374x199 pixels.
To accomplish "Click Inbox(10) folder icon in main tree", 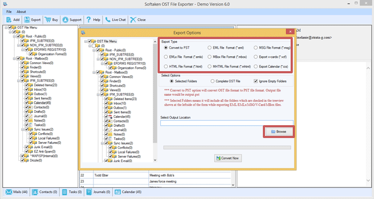I will coord(31,89).
